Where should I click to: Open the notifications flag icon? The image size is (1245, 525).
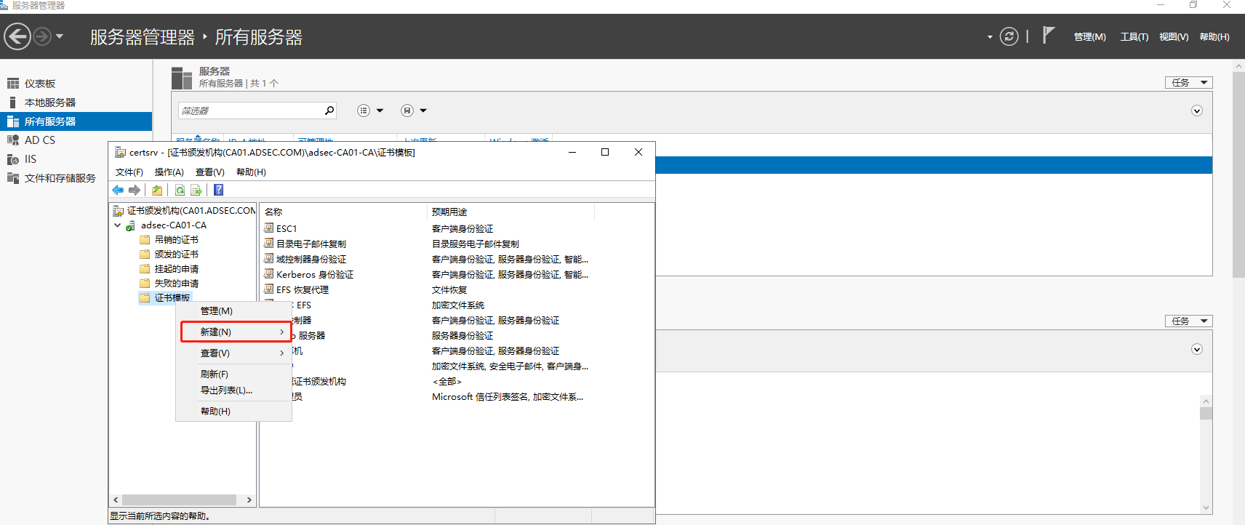point(1048,36)
